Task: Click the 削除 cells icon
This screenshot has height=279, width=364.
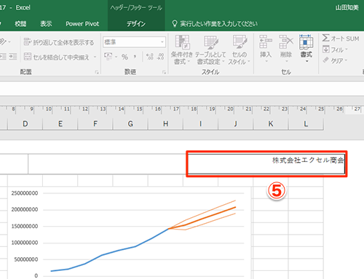Action: (286, 41)
